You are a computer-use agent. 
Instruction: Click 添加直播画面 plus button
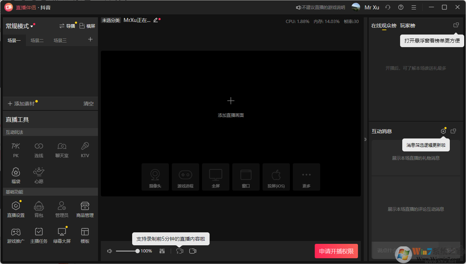[x=231, y=101]
